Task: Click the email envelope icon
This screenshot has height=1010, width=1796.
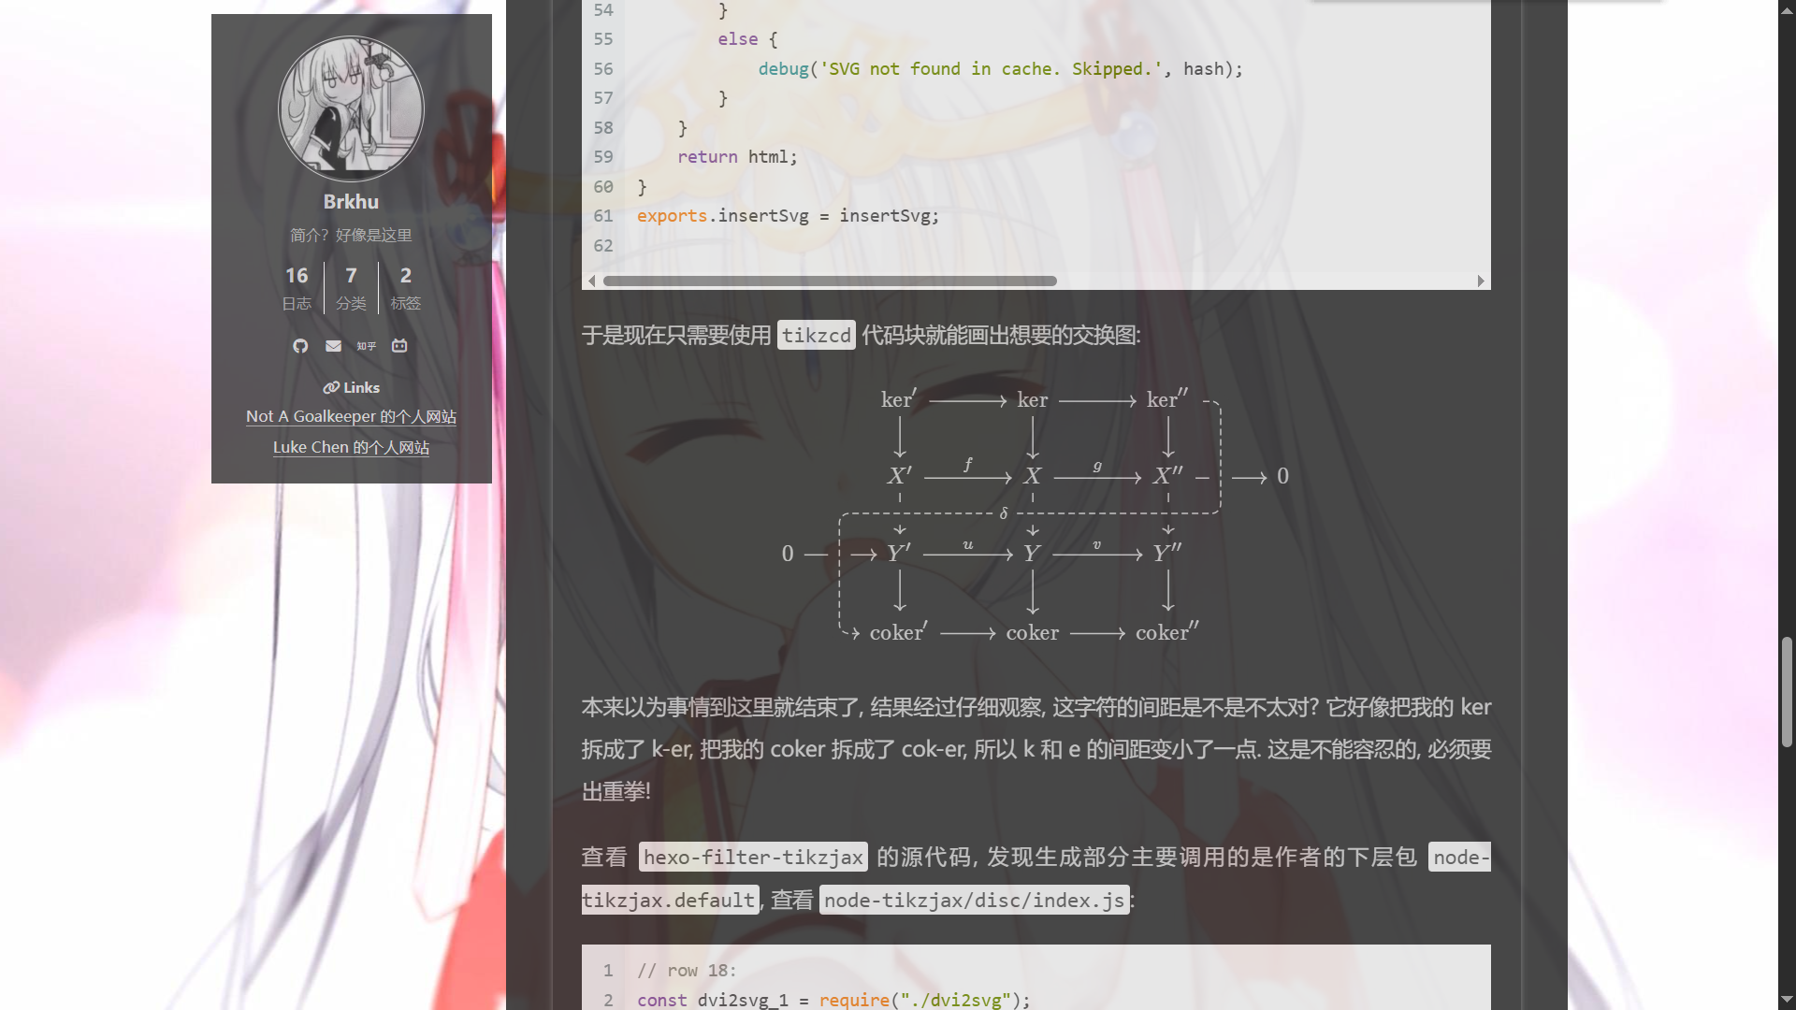Action: [x=333, y=346]
